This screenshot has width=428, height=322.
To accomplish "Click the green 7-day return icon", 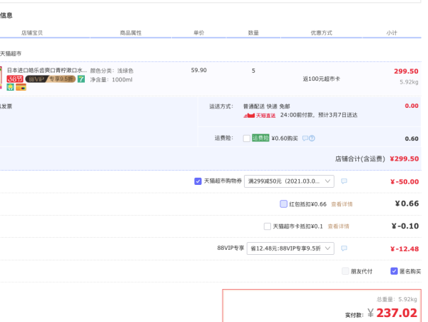I will (81, 79).
